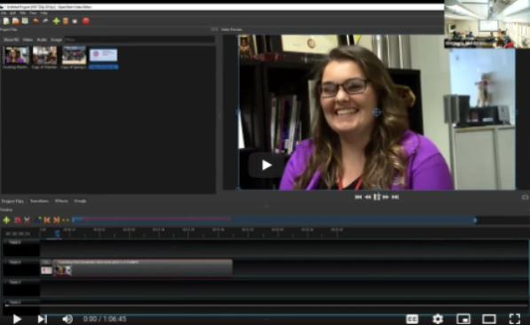The height and width of the screenshot is (325, 530).
Task: Click the timeline zoom slider bar
Action: [x=273, y=221]
